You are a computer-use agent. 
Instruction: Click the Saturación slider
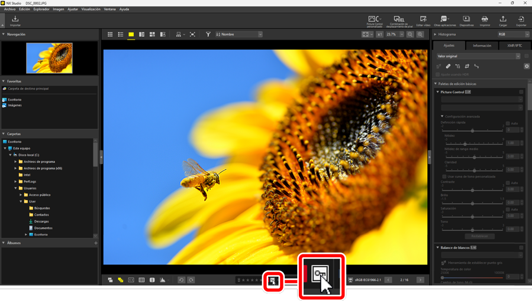(x=472, y=216)
